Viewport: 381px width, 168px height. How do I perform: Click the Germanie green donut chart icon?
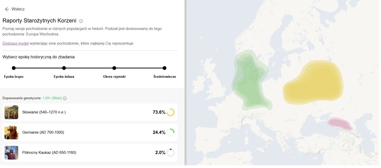170,132
